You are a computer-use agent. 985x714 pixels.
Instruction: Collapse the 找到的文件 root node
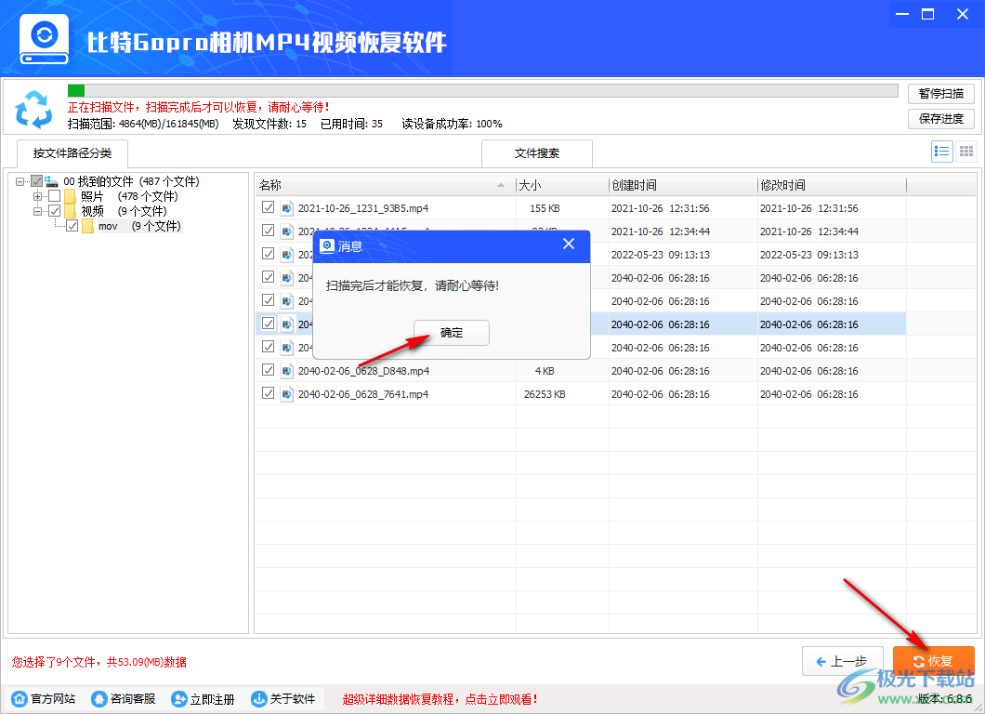pos(20,181)
